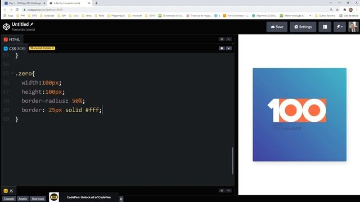The width and height of the screenshot is (360, 202).
Task: Expand JS panel dropdown chevron
Action: click(x=228, y=191)
